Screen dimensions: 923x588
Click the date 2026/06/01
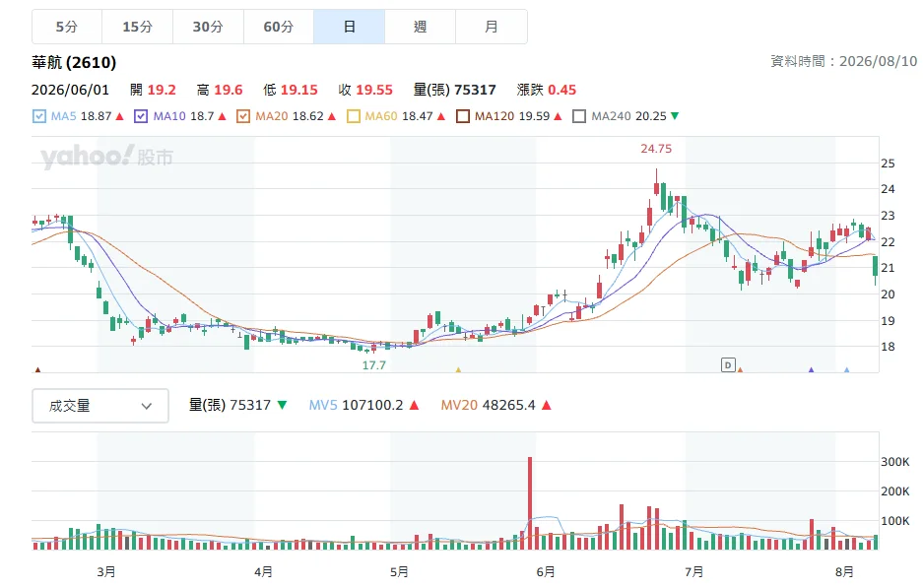coord(70,90)
